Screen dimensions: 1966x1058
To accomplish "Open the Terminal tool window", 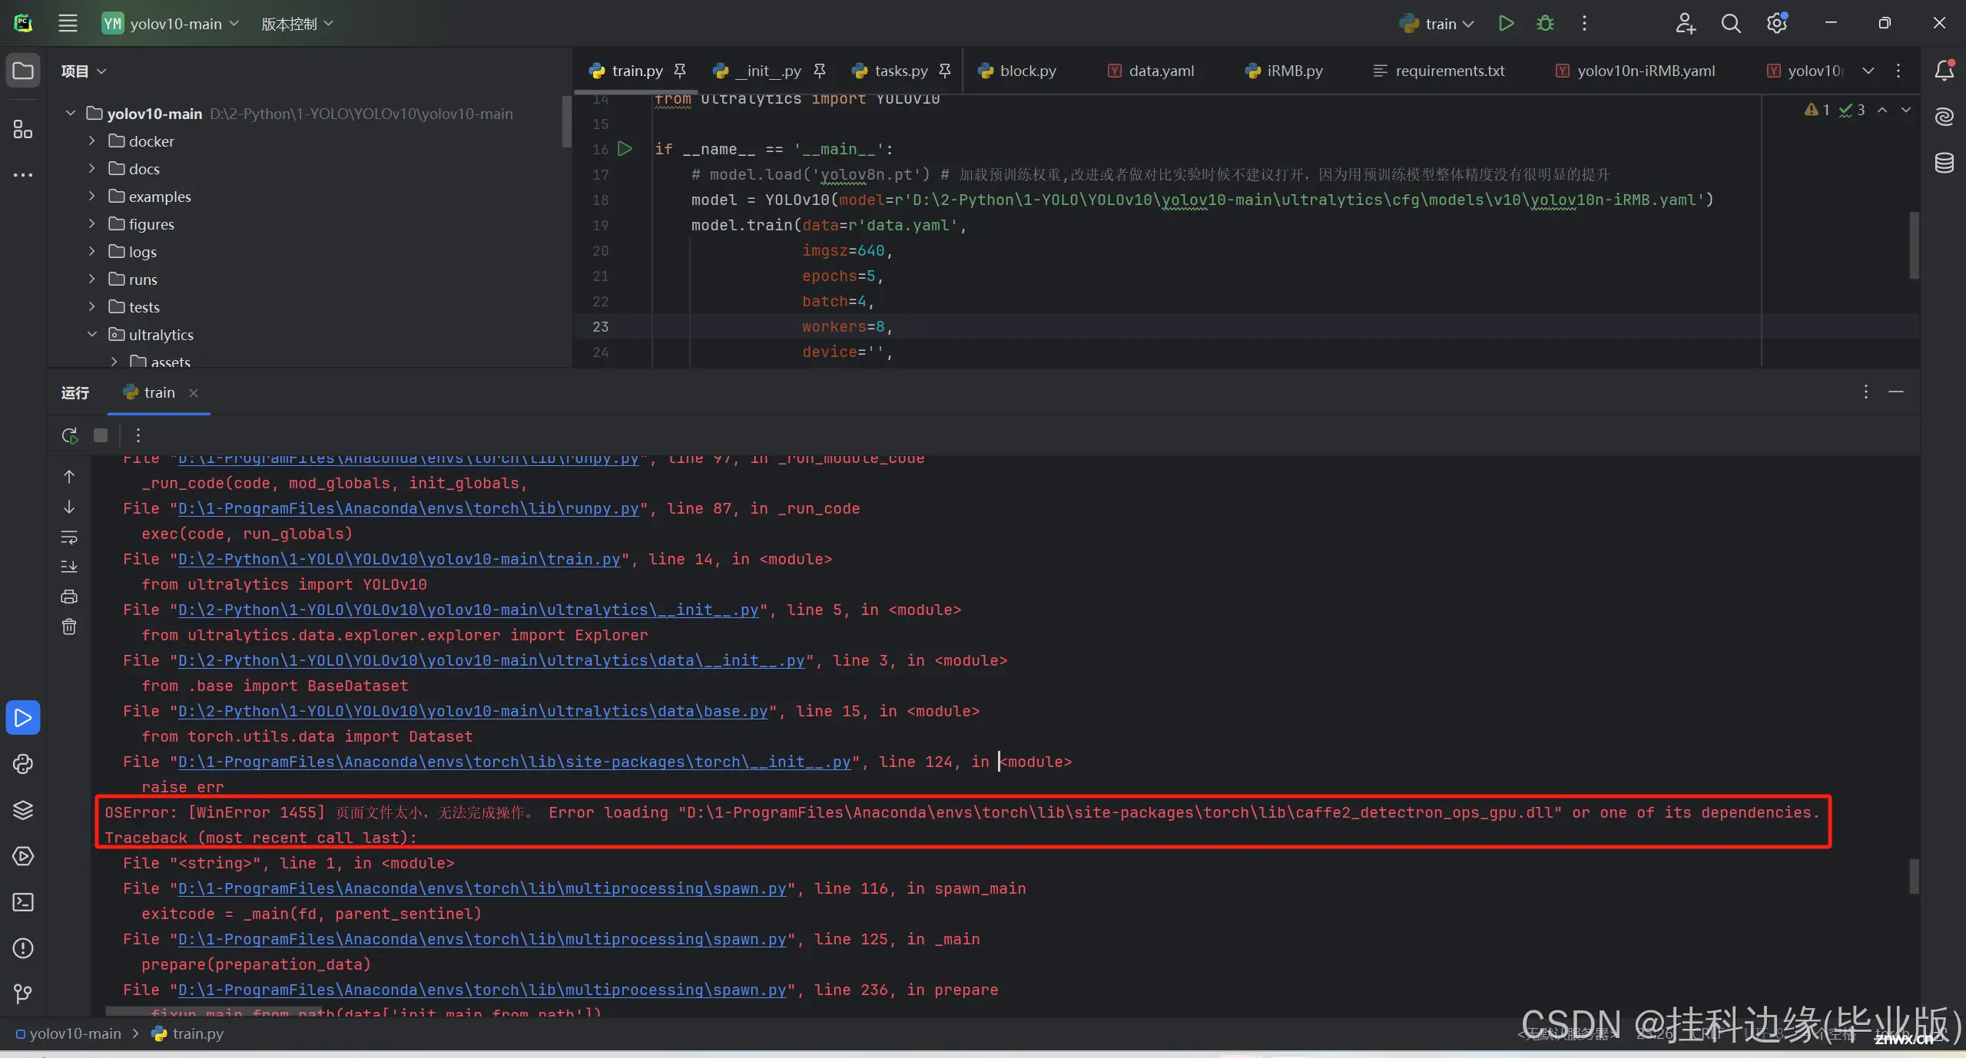I will 23,902.
